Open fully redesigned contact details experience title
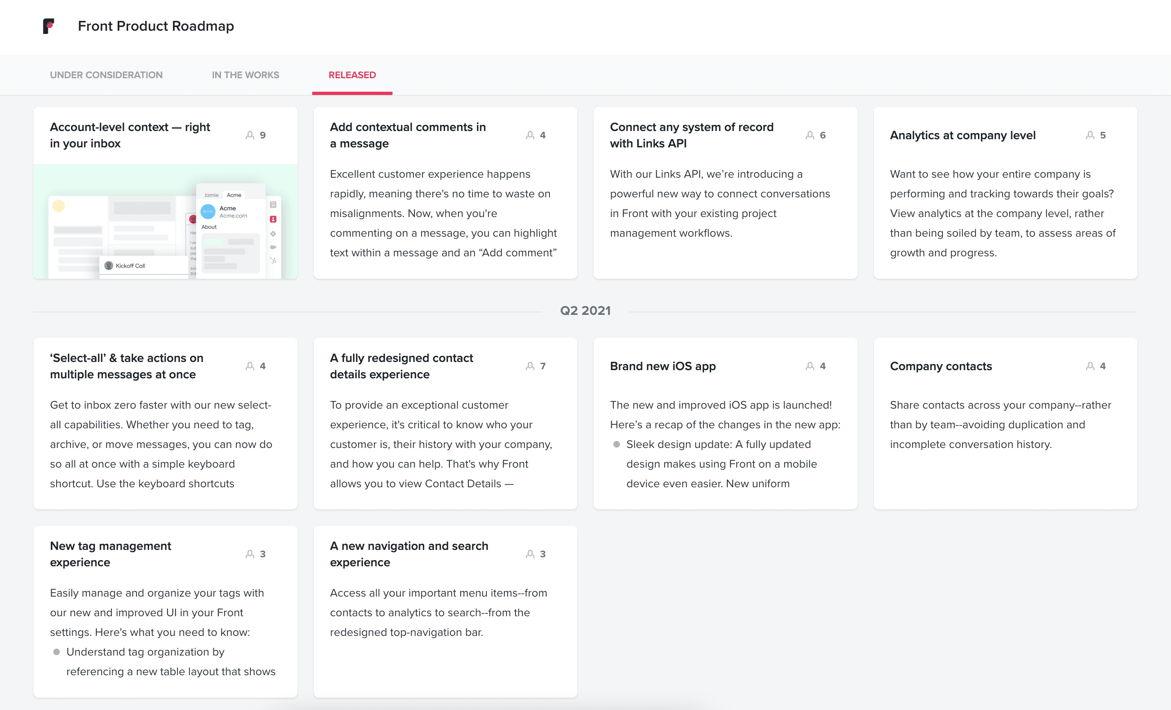Viewport: 1171px width, 710px height. point(402,366)
